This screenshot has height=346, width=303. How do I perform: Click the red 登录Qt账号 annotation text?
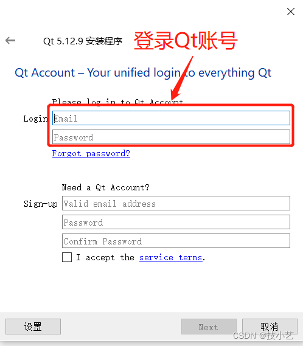pos(186,41)
